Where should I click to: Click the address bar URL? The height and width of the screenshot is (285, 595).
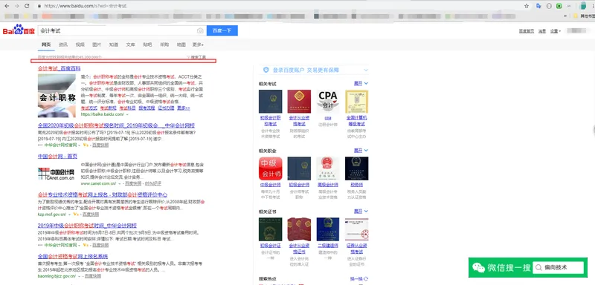pos(86,6)
